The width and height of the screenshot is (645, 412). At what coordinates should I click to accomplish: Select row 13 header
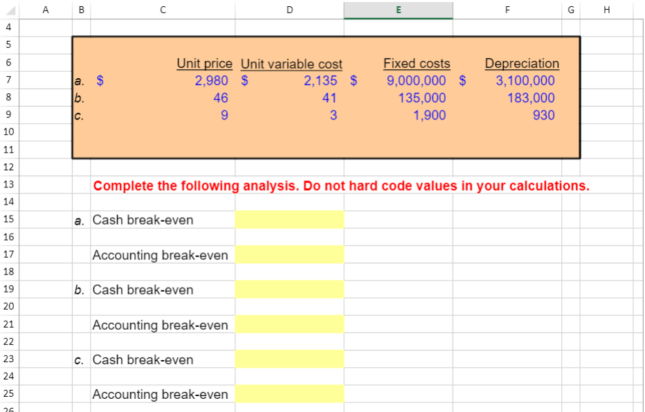tap(9, 185)
